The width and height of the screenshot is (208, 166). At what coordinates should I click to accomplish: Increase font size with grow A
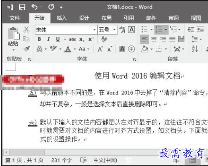(x=100, y=49)
